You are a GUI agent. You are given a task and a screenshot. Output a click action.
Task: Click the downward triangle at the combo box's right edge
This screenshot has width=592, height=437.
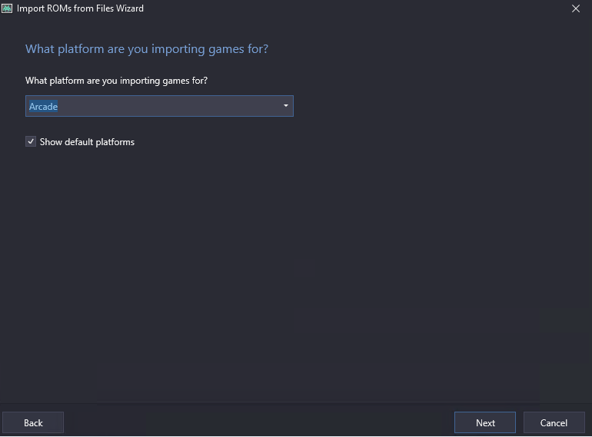[x=286, y=106]
